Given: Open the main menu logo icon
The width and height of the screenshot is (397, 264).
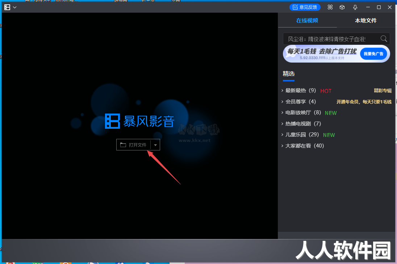Looking at the screenshot, I should click(x=7, y=7).
